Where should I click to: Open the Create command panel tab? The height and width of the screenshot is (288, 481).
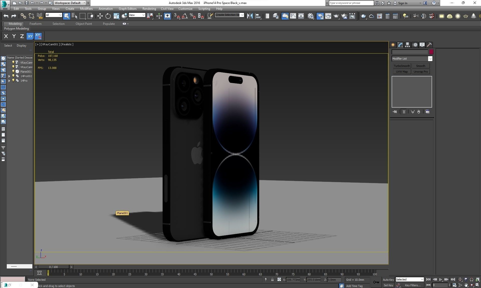[393, 45]
